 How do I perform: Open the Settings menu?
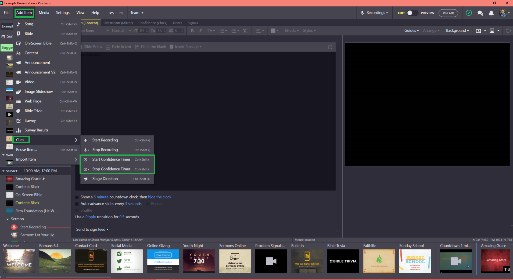63,13
